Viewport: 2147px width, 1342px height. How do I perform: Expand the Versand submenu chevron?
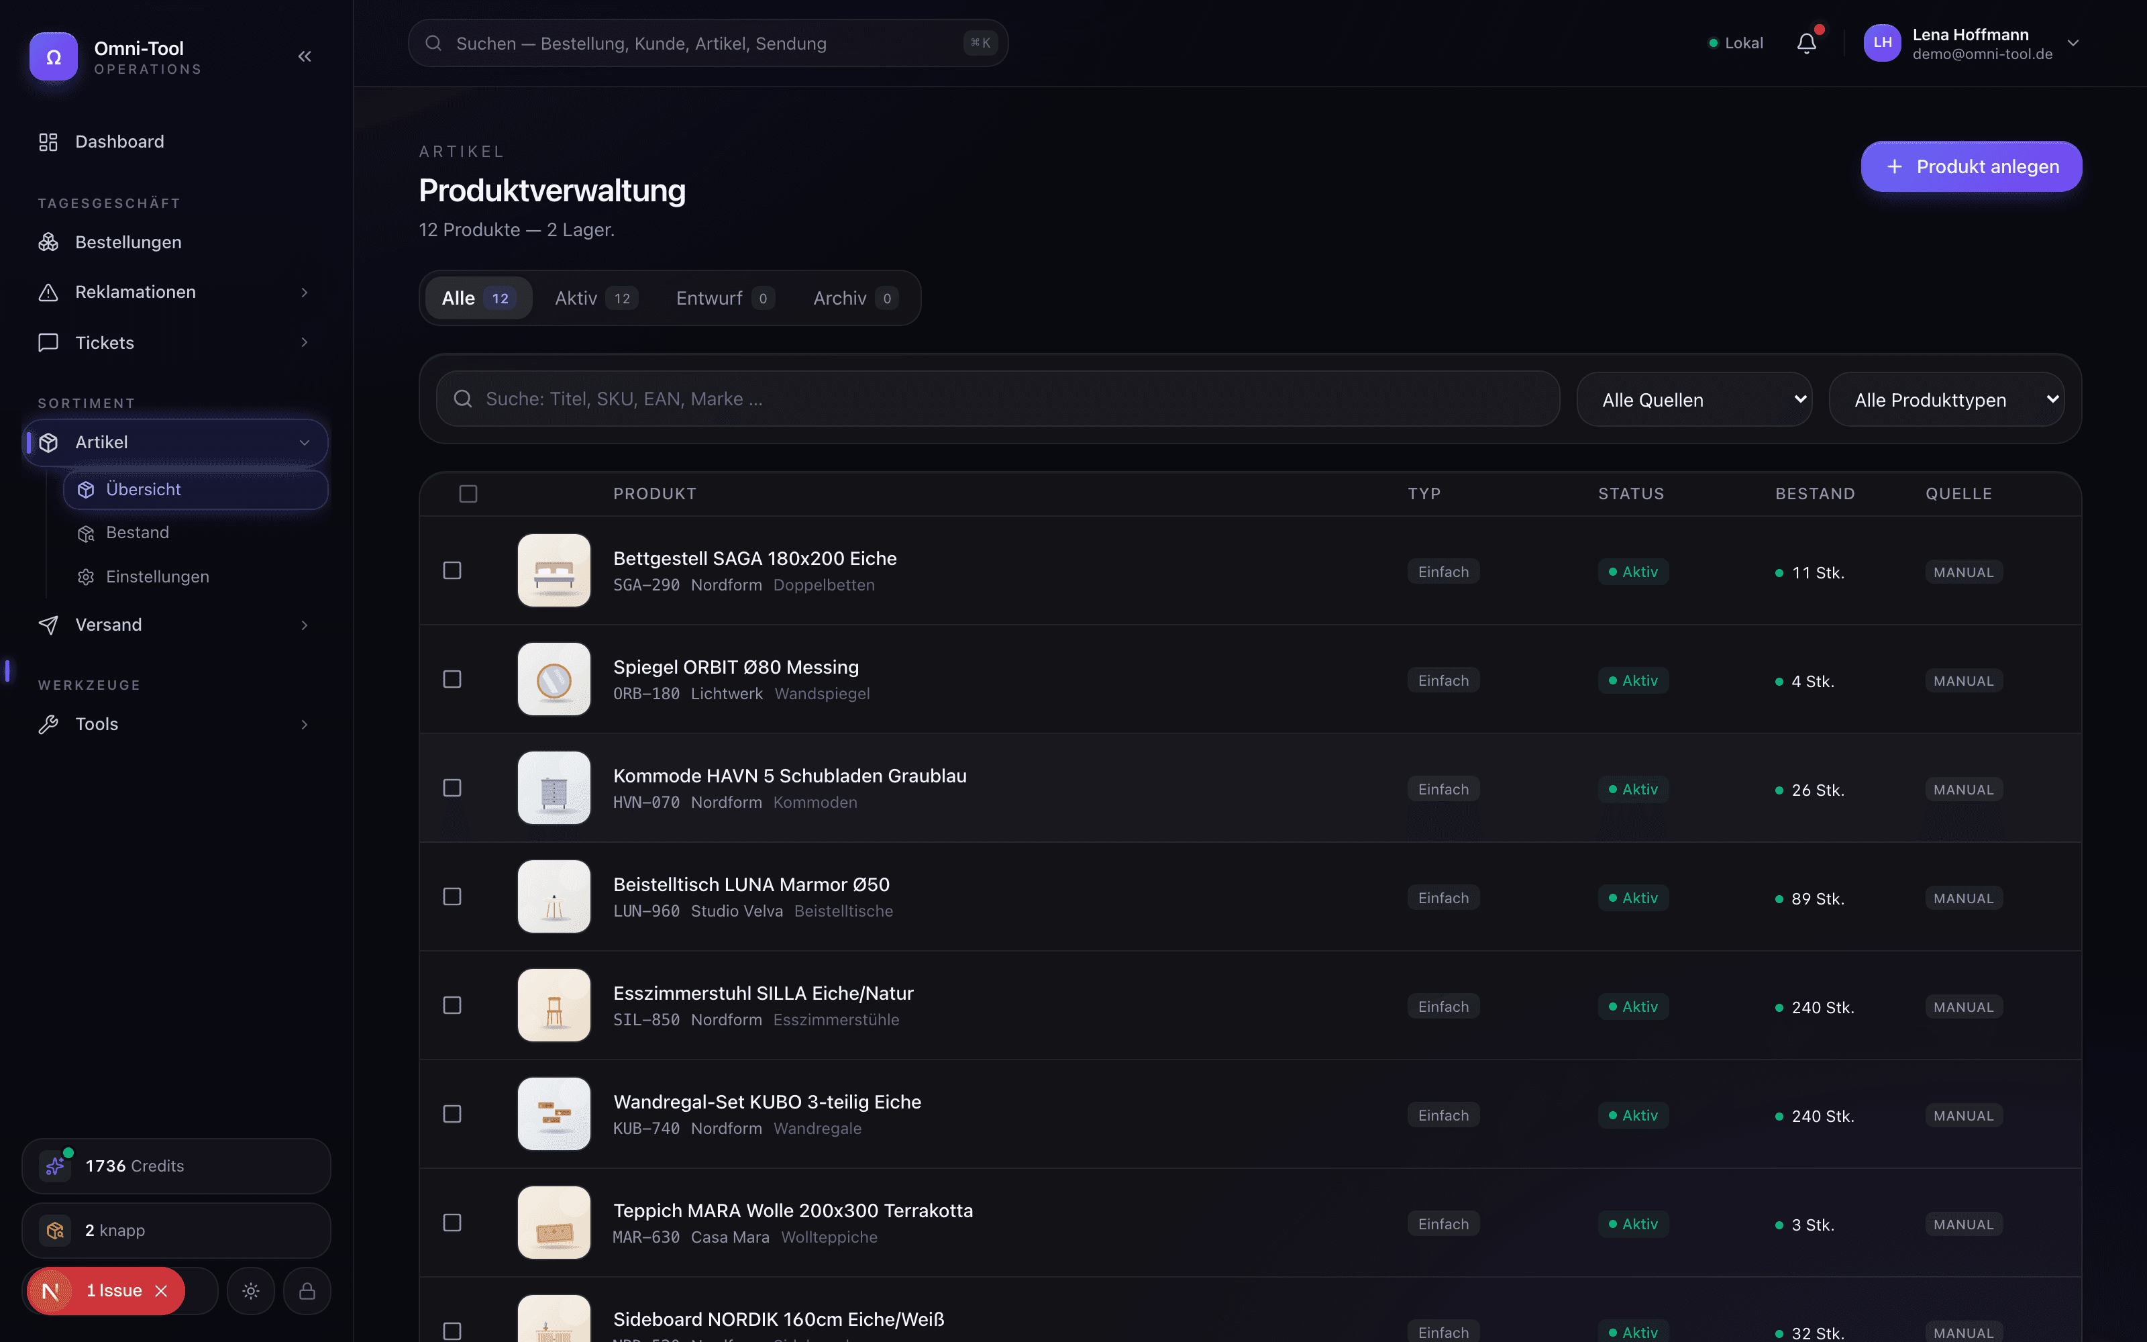[305, 625]
